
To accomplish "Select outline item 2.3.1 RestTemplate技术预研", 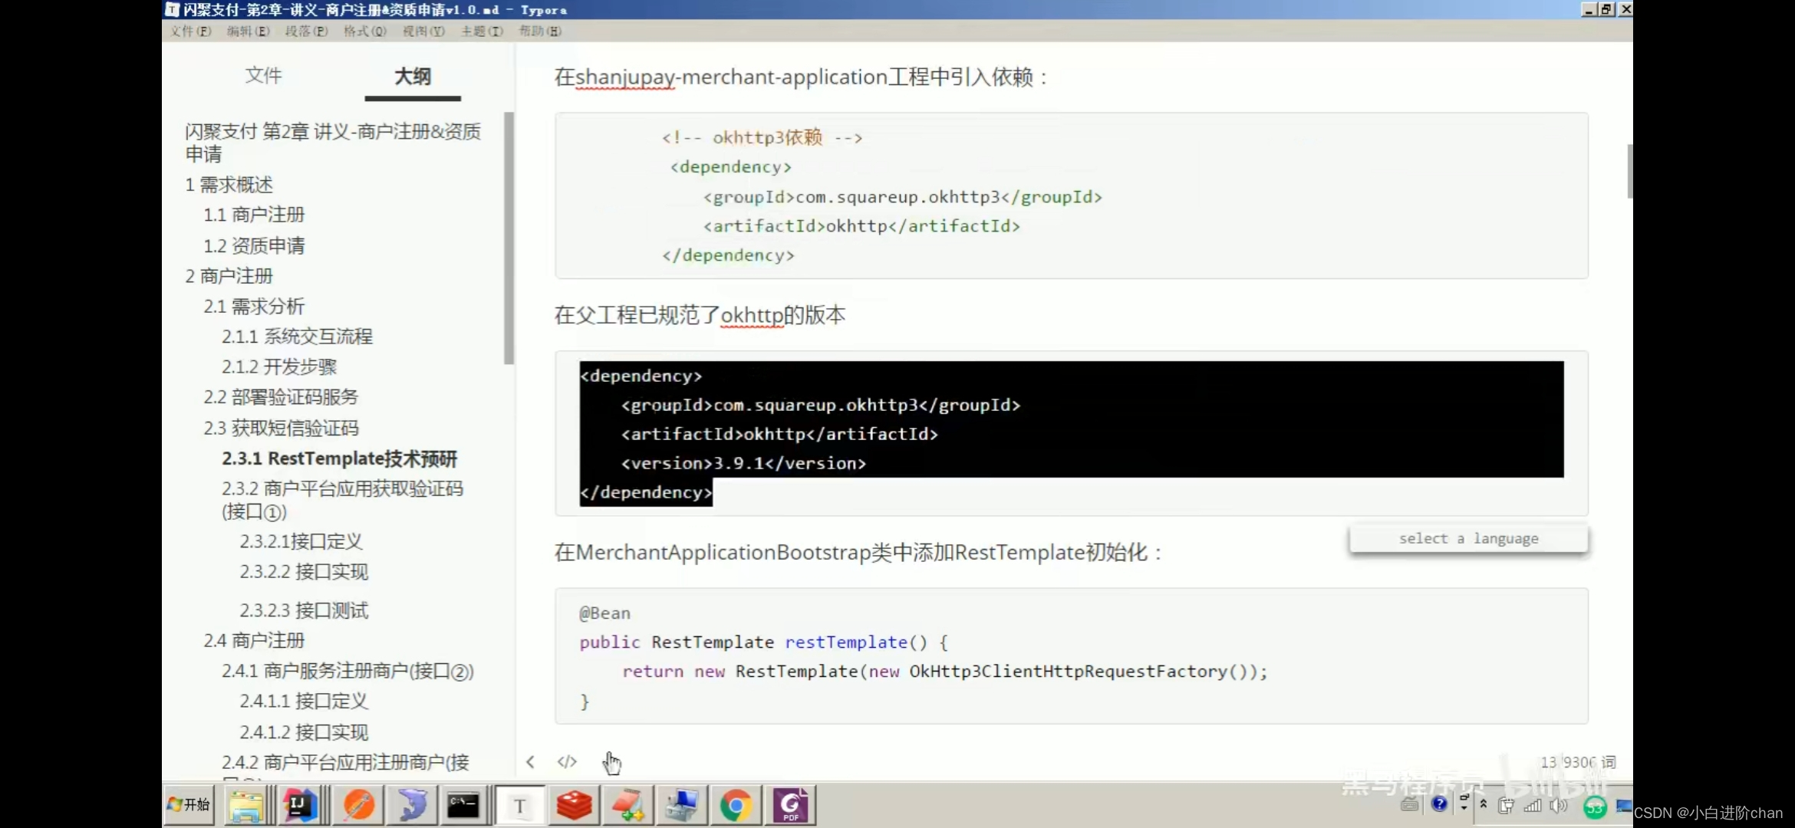I will tap(339, 458).
